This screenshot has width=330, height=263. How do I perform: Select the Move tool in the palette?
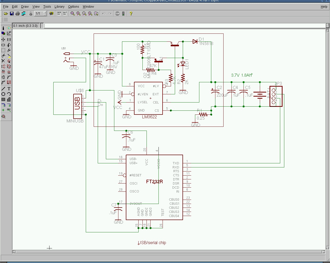click(3, 40)
